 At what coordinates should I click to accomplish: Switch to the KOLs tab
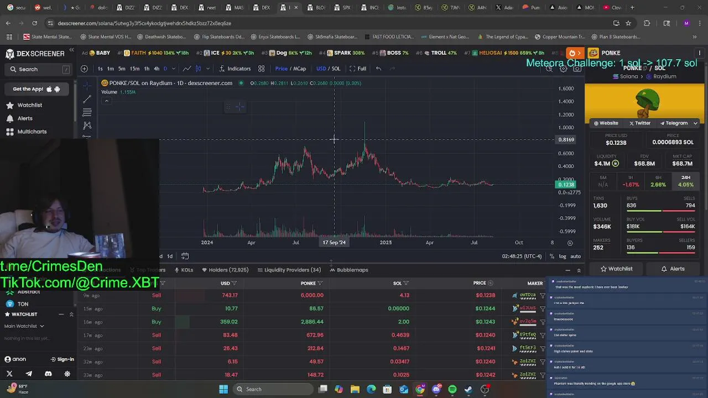click(184, 270)
